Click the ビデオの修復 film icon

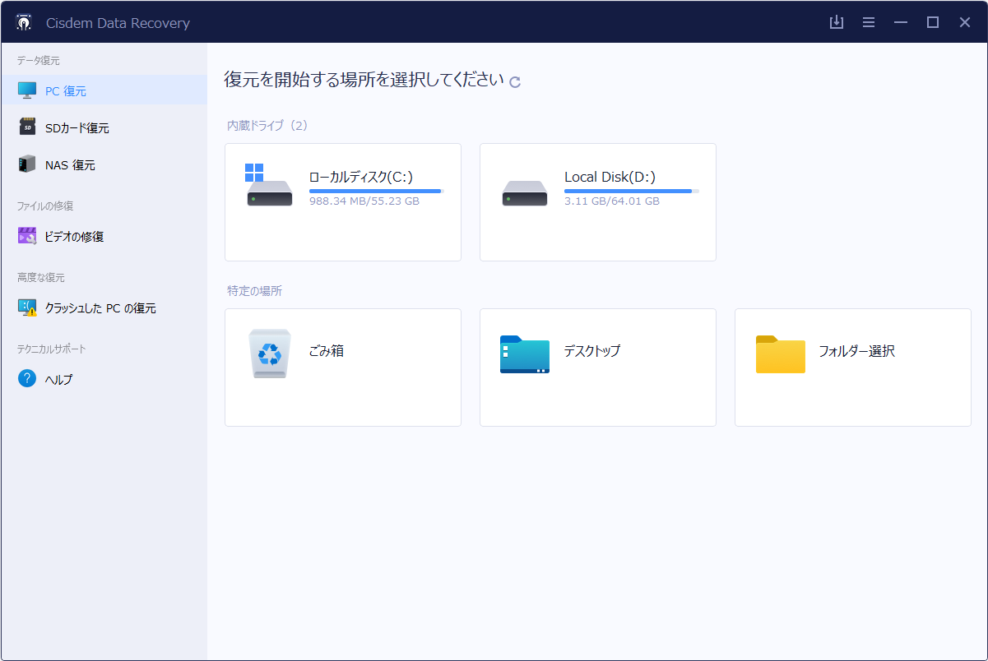click(x=27, y=236)
